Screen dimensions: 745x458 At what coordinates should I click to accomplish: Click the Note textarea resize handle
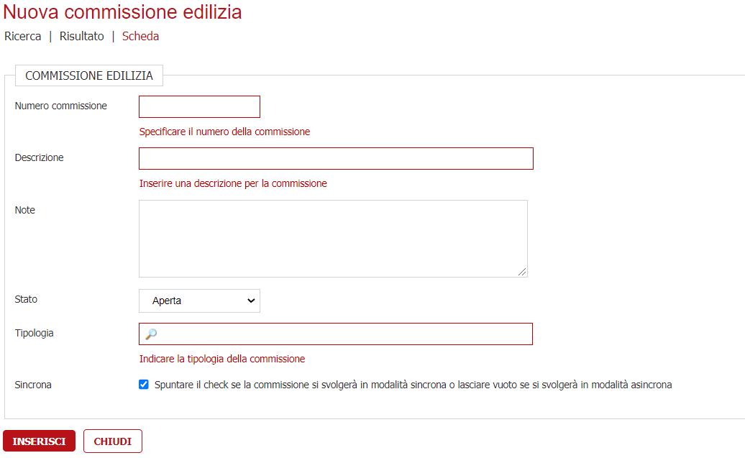tap(522, 272)
